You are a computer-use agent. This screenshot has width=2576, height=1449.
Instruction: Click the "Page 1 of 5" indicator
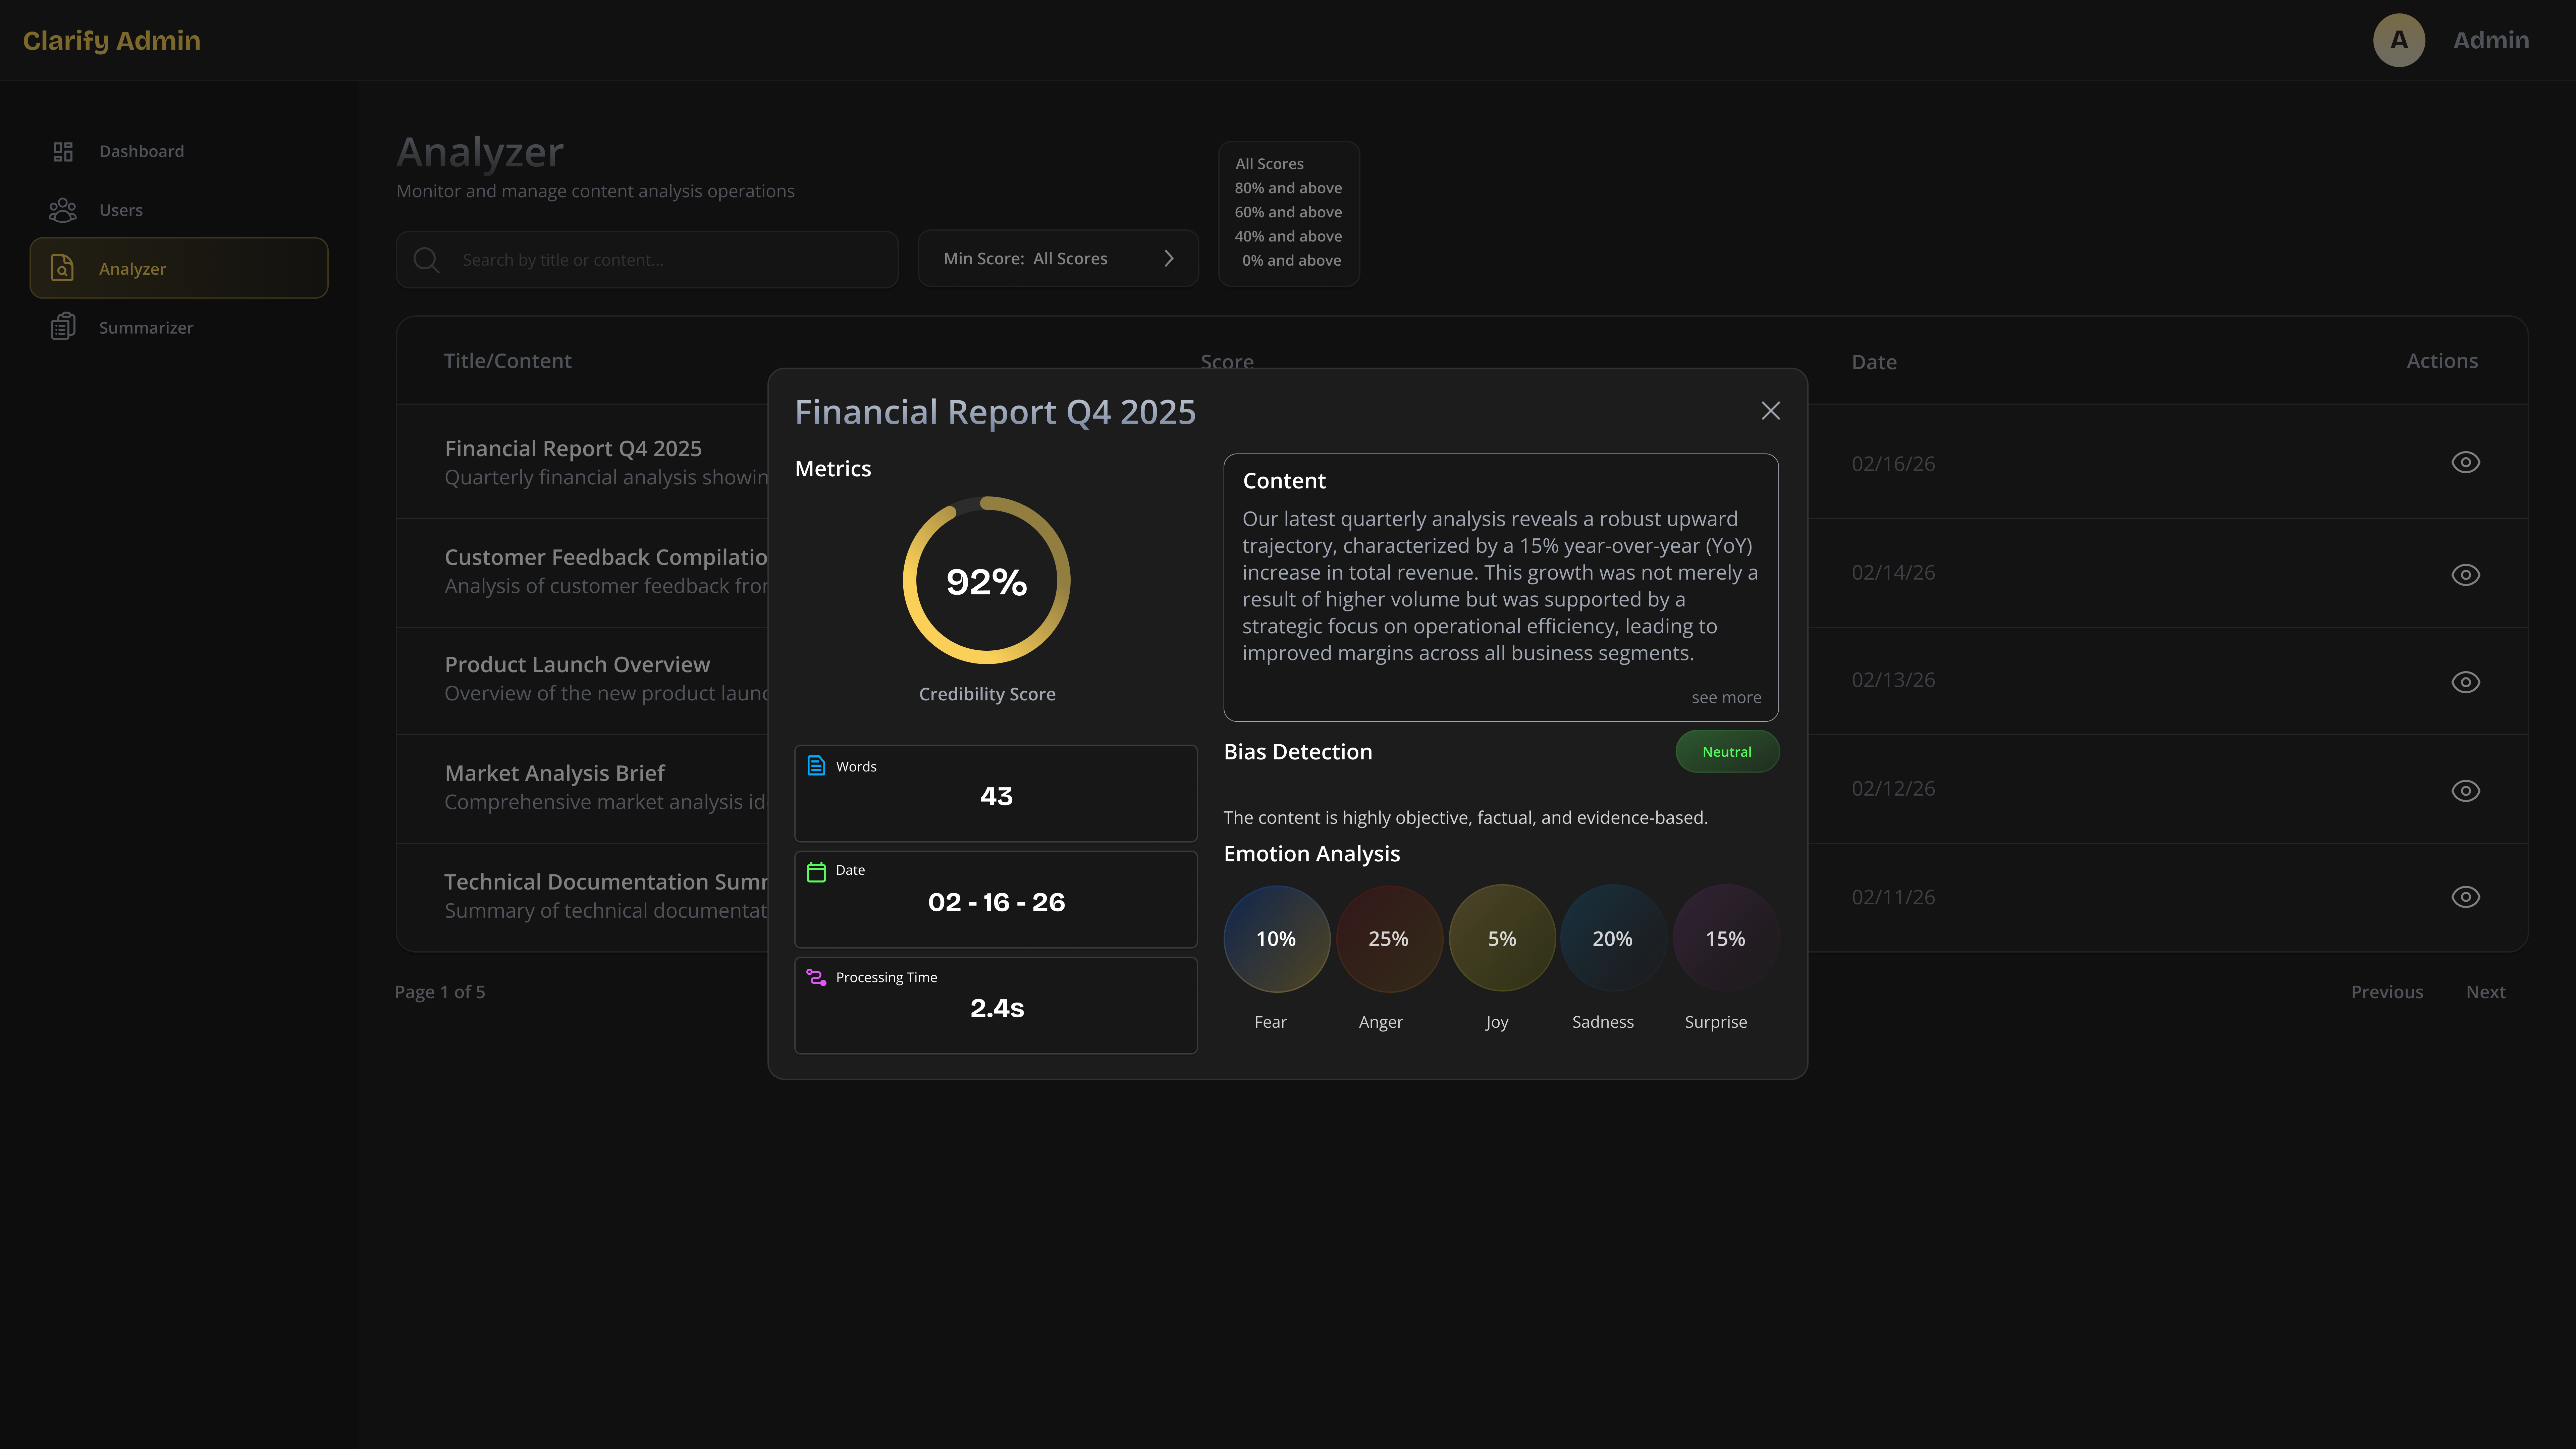point(440,992)
